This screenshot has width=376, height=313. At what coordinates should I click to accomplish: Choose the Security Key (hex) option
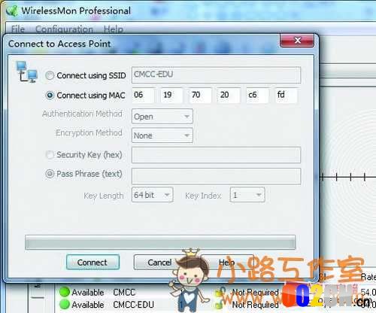pos(50,154)
